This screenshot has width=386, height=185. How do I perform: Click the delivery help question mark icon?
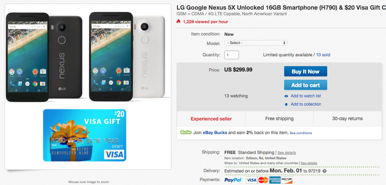coord(325,171)
